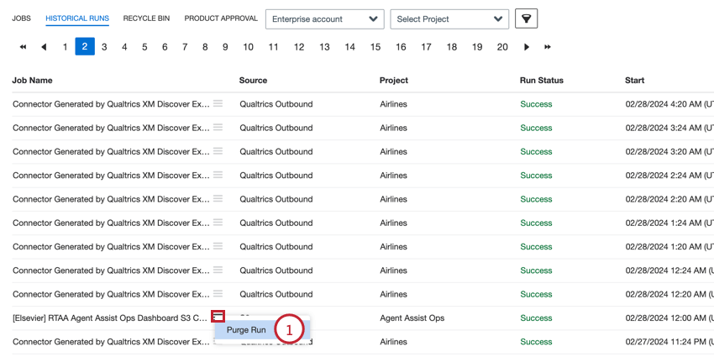Go to page 20
The height and width of the screenshot is (357, 714).
pos(502,47)
